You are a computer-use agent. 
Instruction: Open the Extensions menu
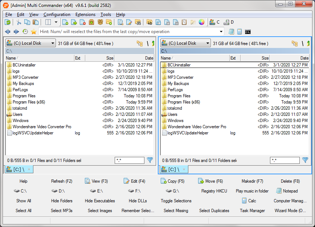pyautogui.click(x=85, y=15)
